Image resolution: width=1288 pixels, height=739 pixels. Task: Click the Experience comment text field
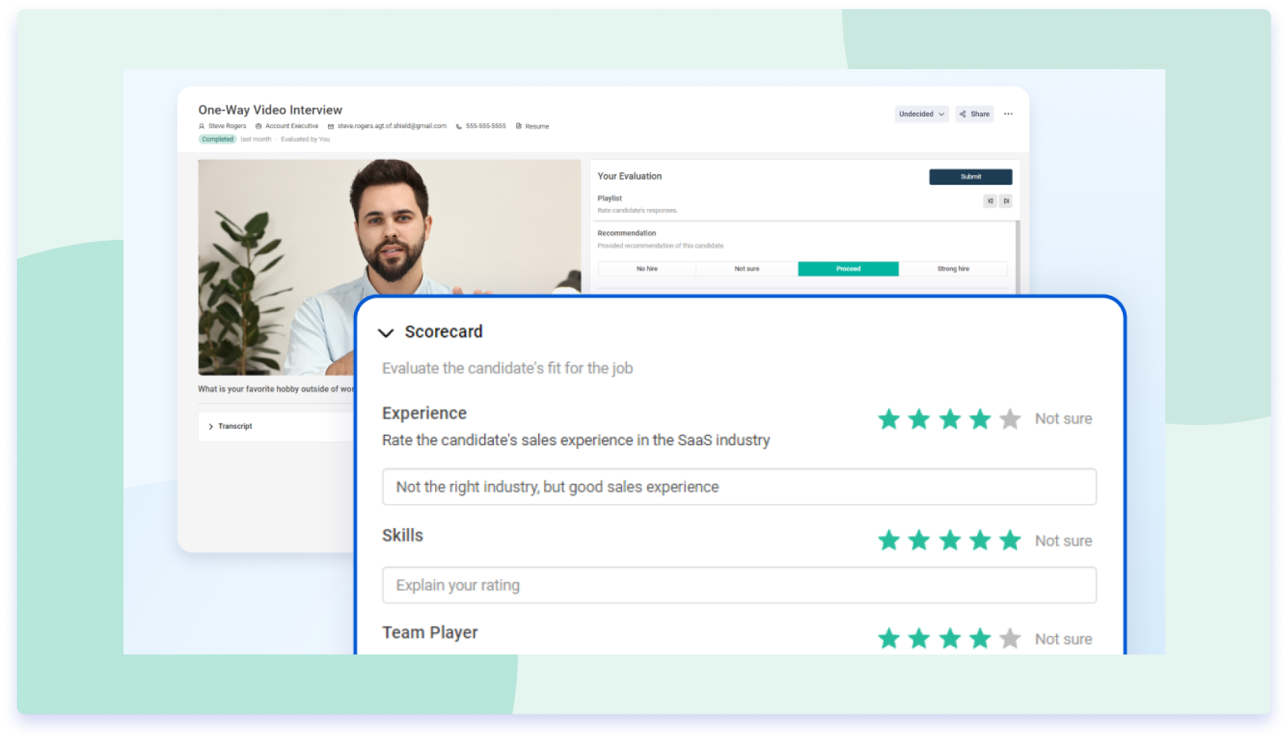click(739, 487)
